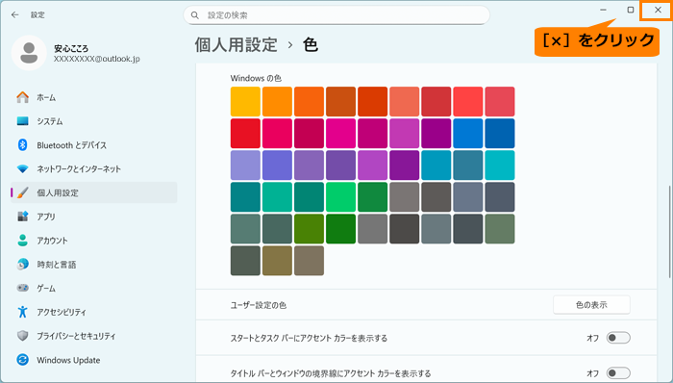This screenshot has width=673, height=383.
Task: Select the yellow-gold color swatch
Action: (245, 102)
